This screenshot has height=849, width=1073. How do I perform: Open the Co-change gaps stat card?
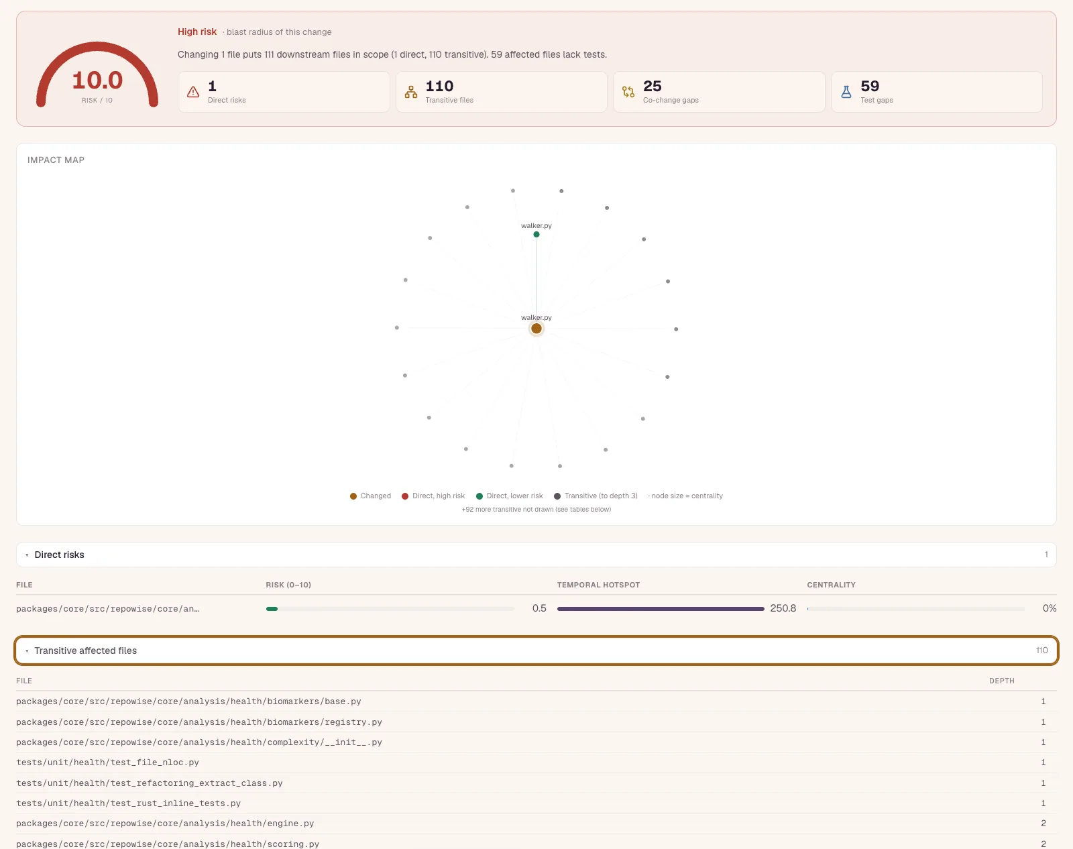click(x=719, y=92)
